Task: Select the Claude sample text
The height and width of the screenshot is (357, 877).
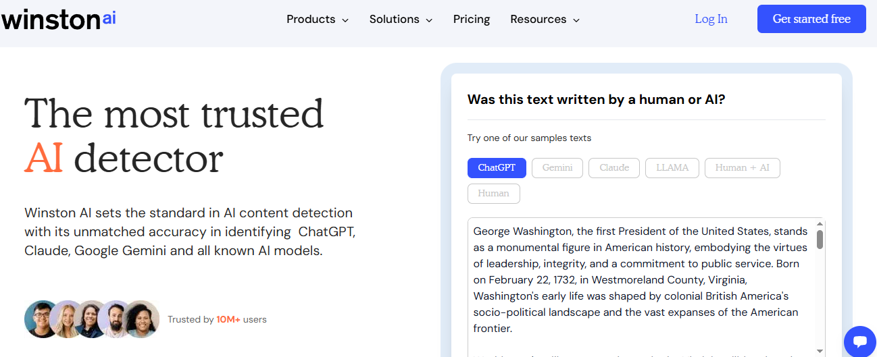Action: [x=614, y=168]
